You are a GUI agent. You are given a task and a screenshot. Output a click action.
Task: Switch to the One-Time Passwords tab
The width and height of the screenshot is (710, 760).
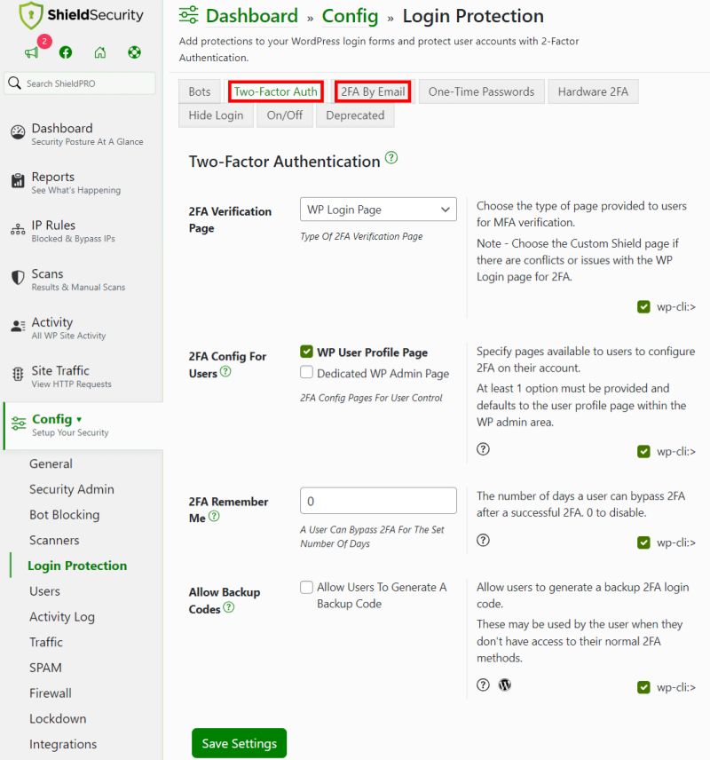coord(480,91)
